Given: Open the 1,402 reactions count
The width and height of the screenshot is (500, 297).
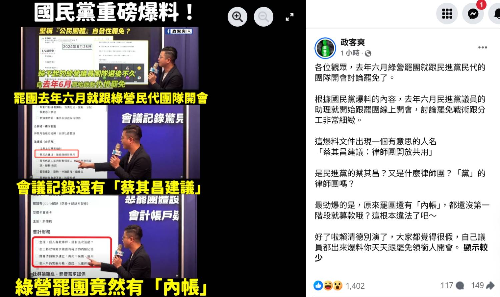Looking at the screenshot, I should pos(355,286).
